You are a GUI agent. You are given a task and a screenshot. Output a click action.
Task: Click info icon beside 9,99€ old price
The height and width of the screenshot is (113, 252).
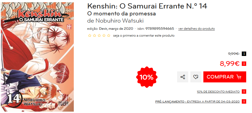244,54
